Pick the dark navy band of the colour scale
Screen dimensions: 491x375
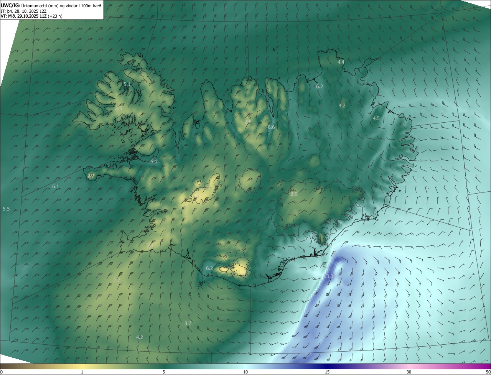pos(327,367)
